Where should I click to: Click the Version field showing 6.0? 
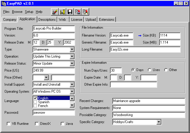point(54,35)
